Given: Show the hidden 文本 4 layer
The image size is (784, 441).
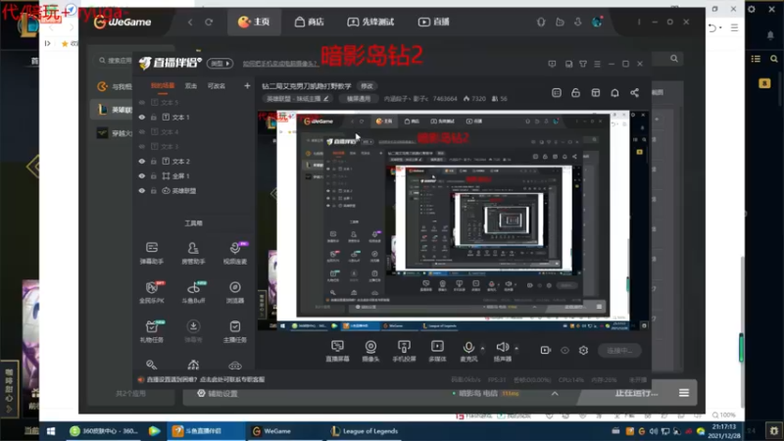Looking at the screenshot, I should (x=142, y=132).
